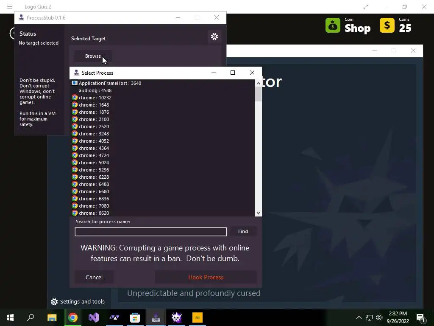Viewport: 434px width, 326px height.
Task: Show hidden system tray icons
Action: [359, 318]
